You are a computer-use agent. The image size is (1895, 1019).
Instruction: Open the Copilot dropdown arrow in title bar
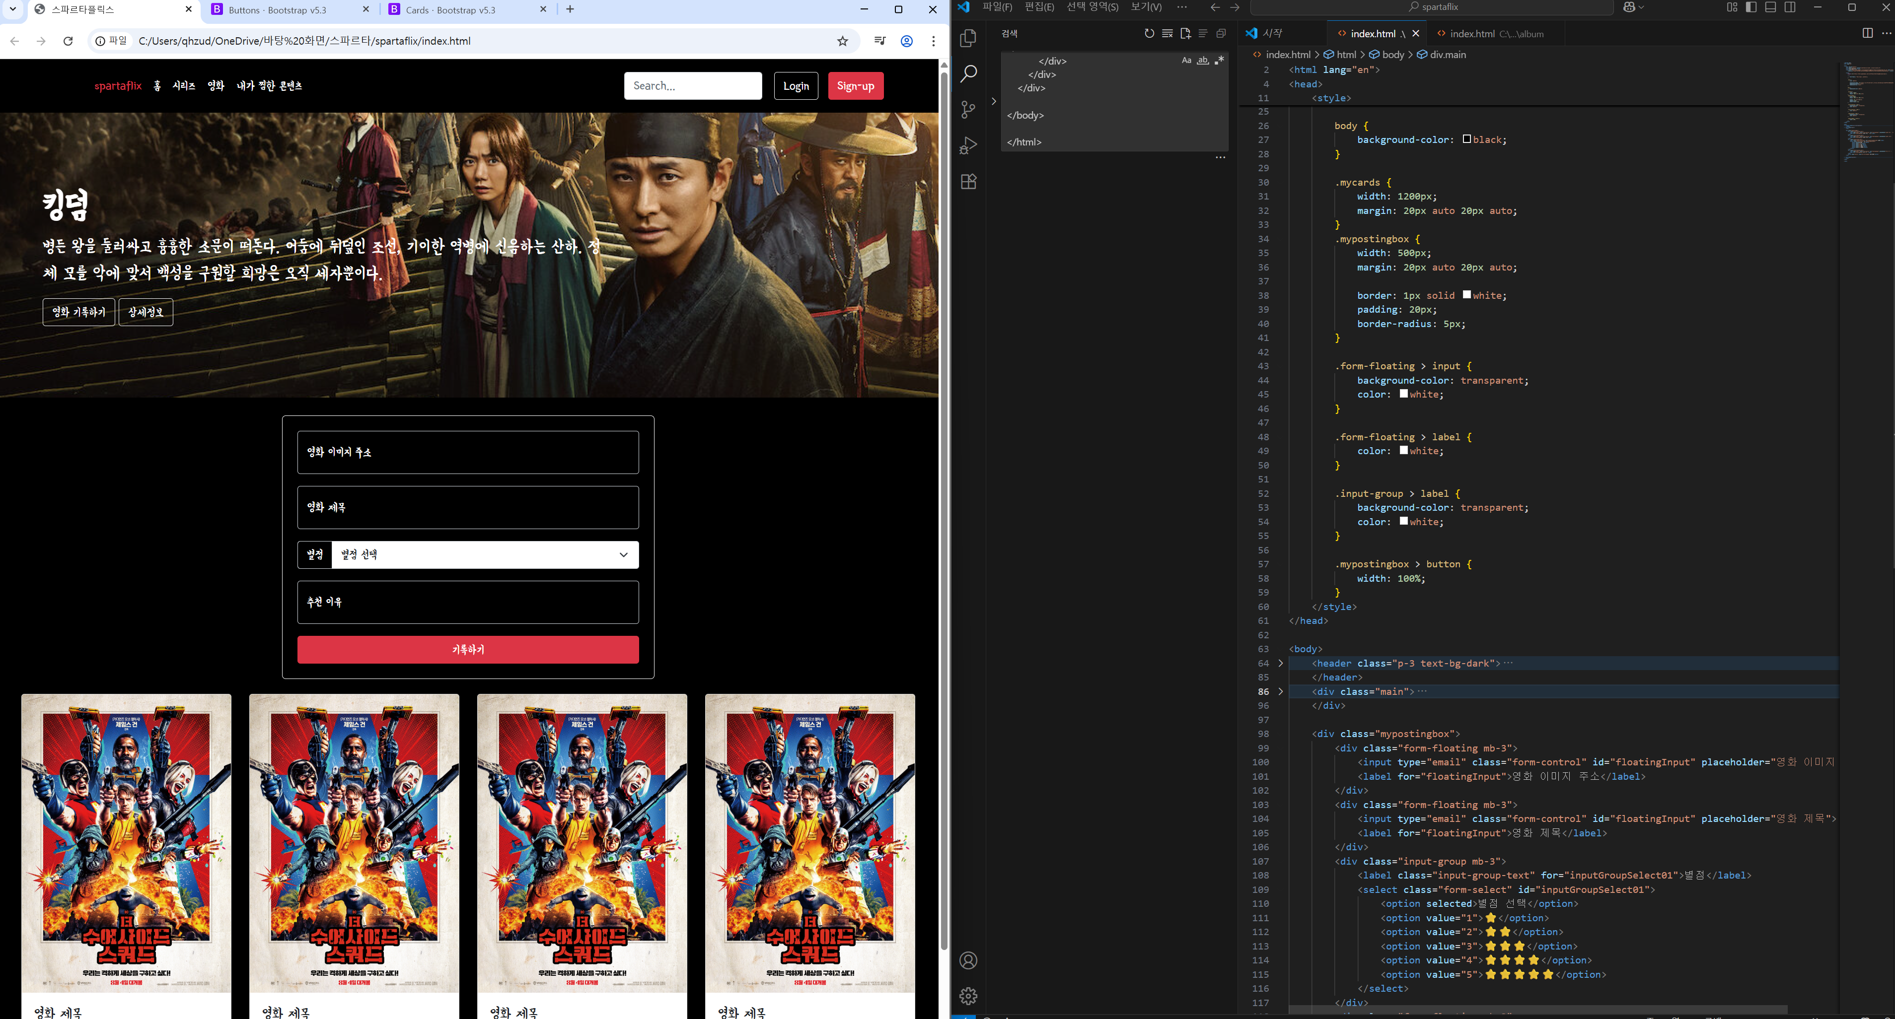point(1641,7)
